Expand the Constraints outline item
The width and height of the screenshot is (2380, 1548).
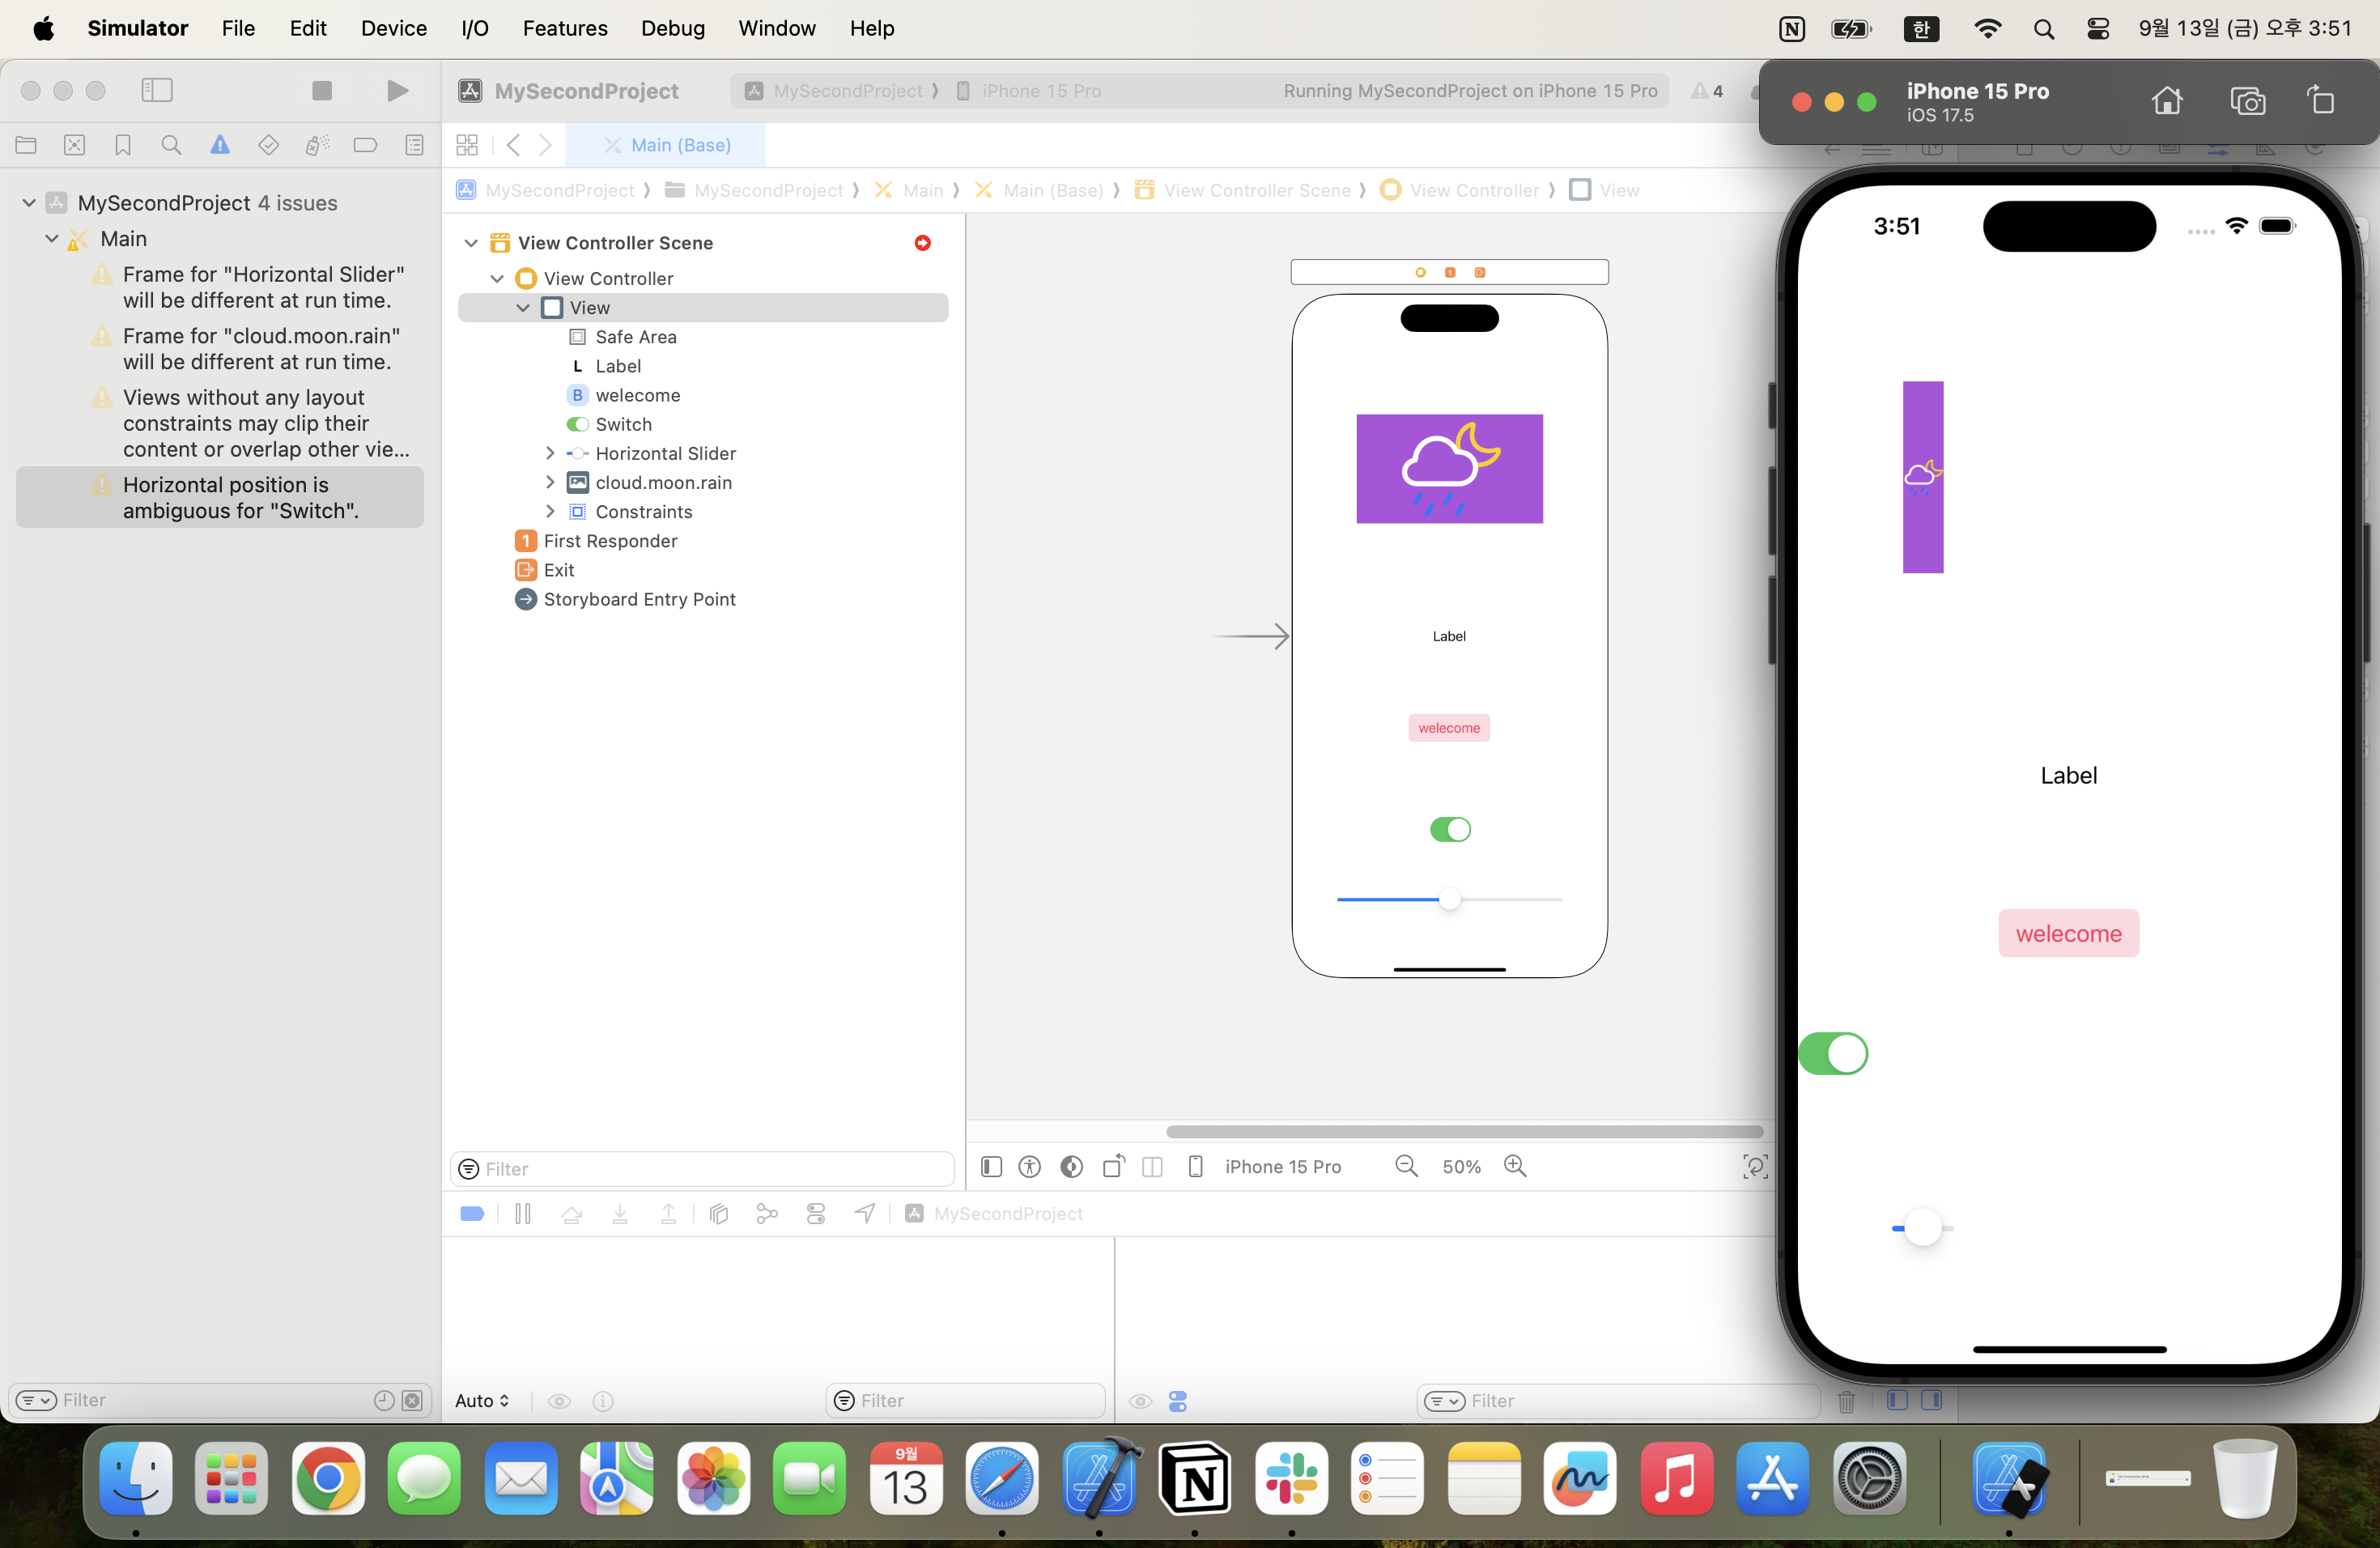click(x=549, y=511)
